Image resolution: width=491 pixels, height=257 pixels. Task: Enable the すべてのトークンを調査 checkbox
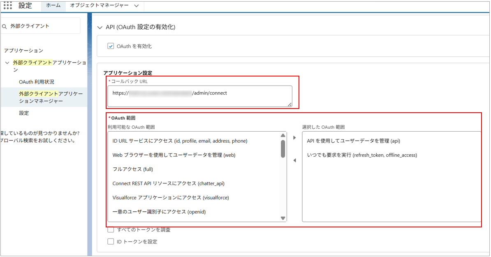111,229
